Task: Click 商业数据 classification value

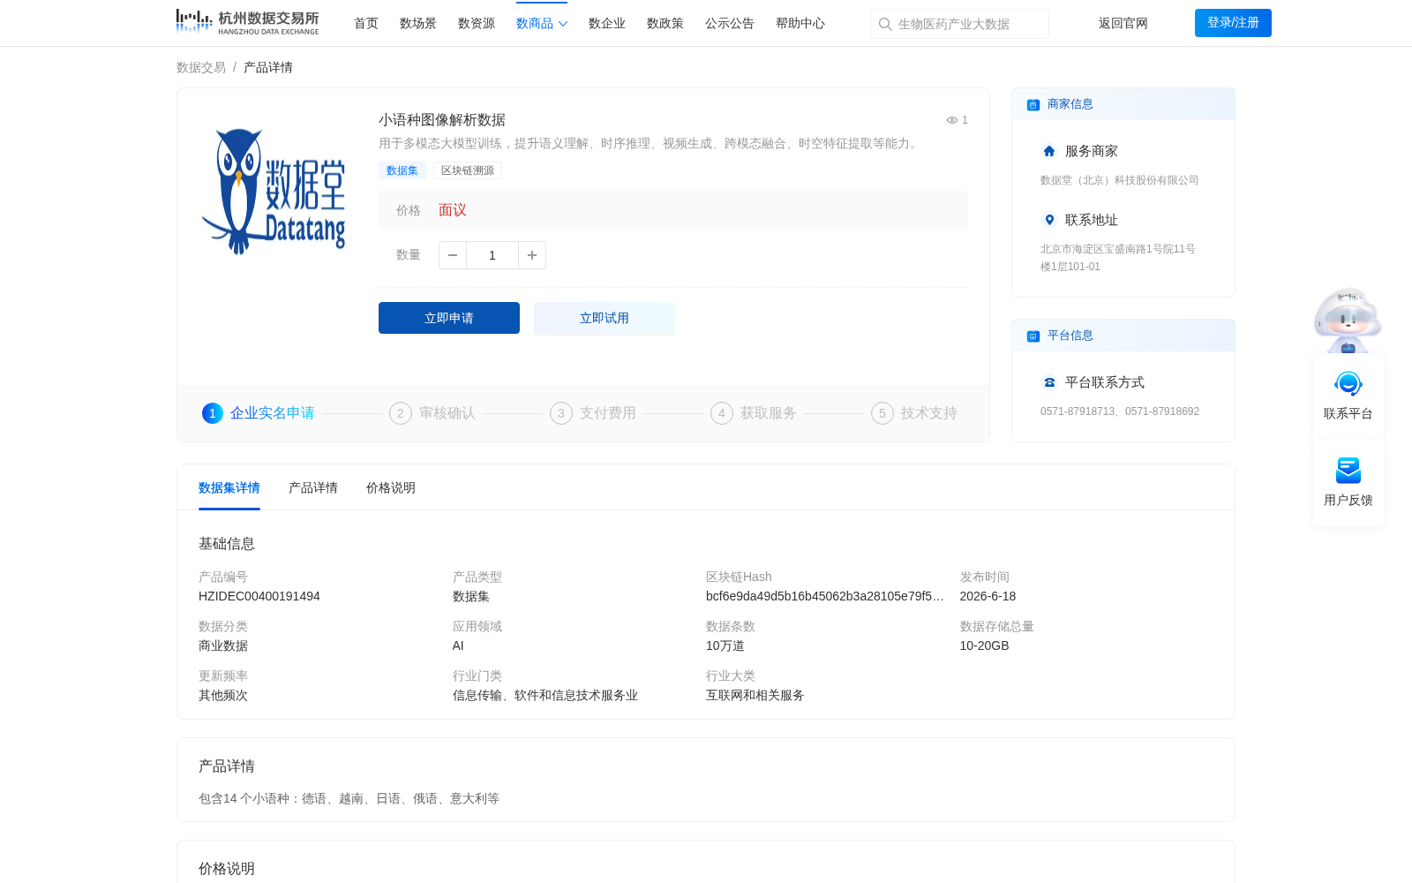Action: pyautogui.click(x=223, y=645)
